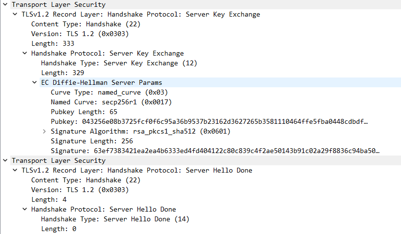Select the Length: 4 field

click(48, 199)
